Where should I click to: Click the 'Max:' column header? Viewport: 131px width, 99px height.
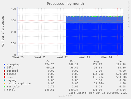click(x=121, y=61)
